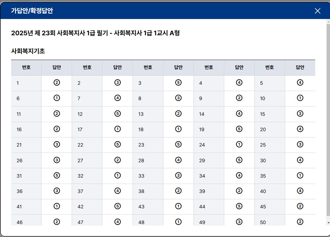
Task: Click the 가답안/확정답안 header title
Action: coord(32,11)
